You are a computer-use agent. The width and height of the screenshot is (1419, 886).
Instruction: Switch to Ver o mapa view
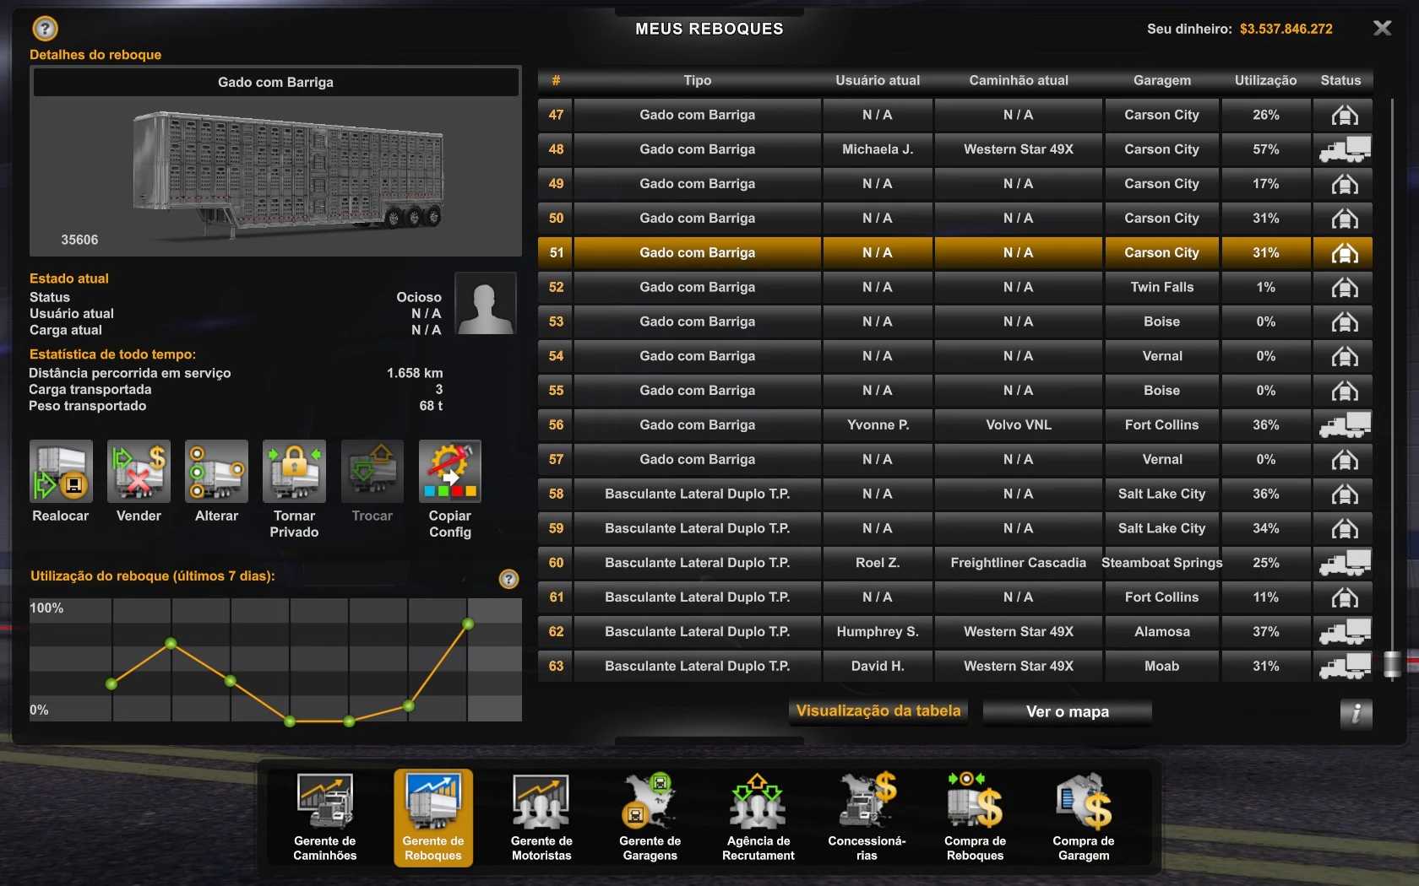(x=1067, y=712)
